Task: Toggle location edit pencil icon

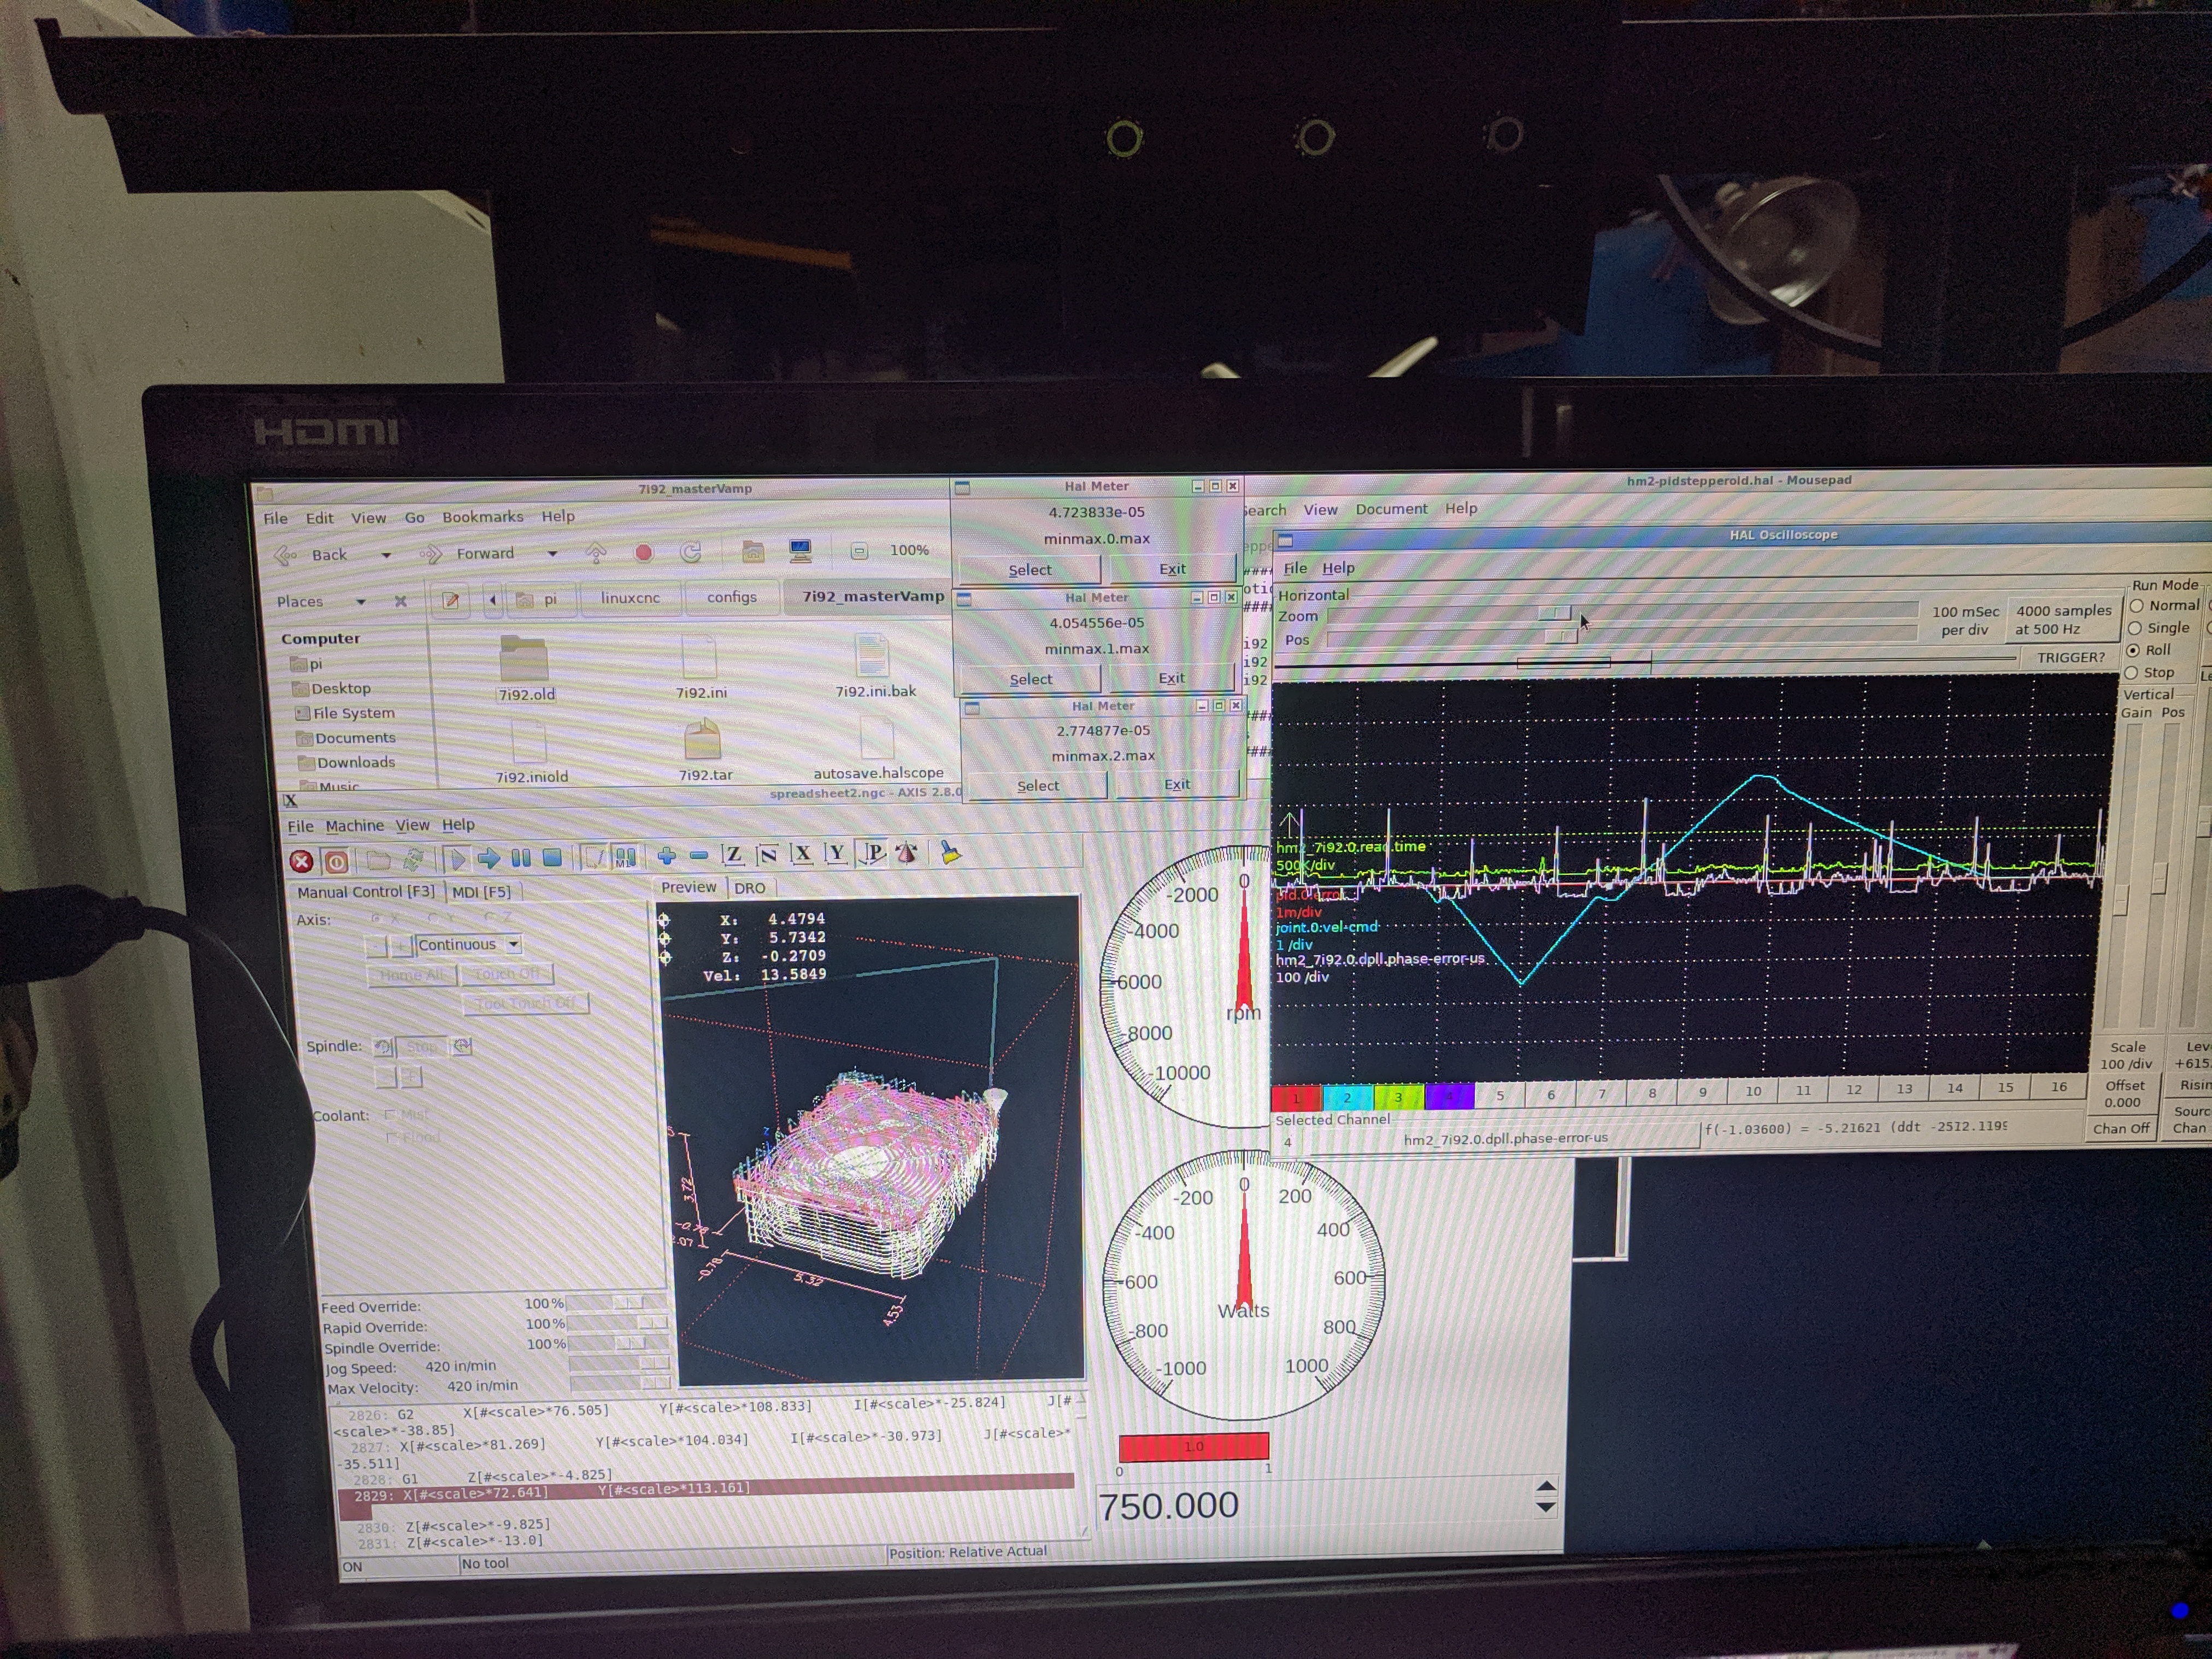Action: pos(451,600)
